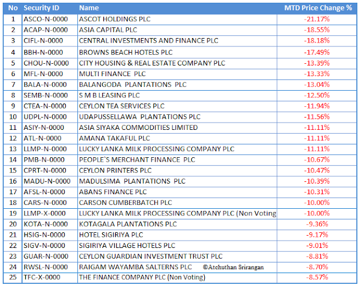Click S M B LEASING PLC

click(109, 95)
